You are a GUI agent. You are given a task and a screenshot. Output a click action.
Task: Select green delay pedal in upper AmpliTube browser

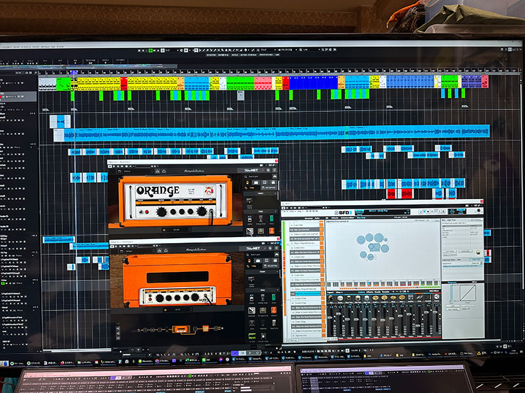[x=272, y=219]
